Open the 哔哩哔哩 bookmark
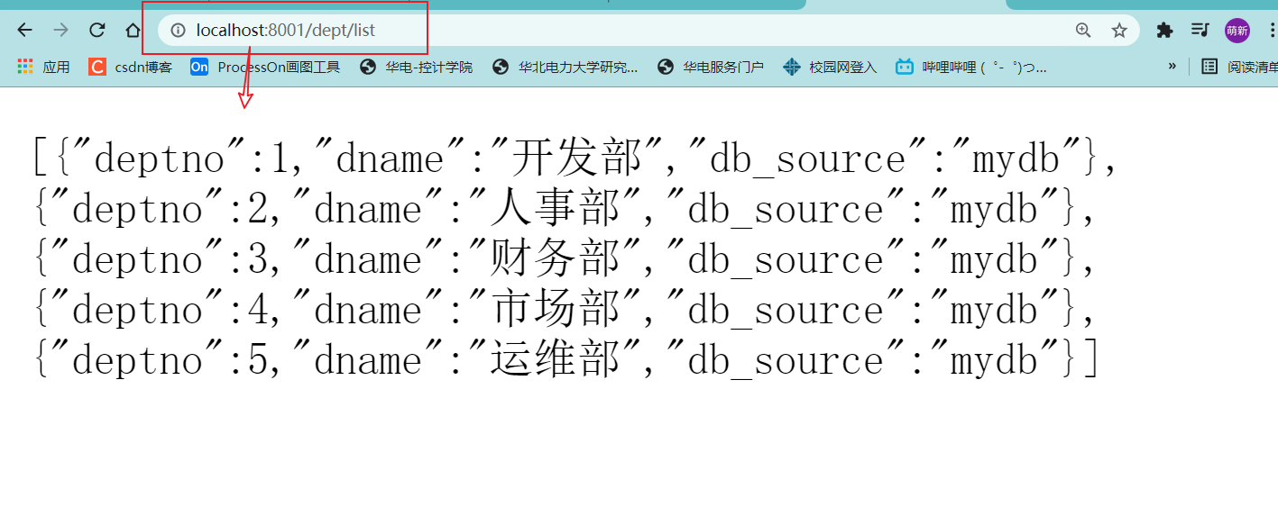Screen dimensions: 1278x516 pos(971,67)
